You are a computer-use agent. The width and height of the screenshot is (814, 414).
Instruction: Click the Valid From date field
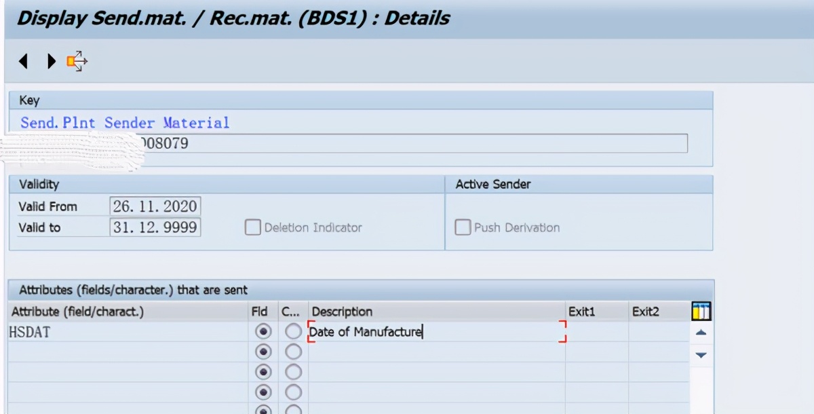tap(155, 206)
